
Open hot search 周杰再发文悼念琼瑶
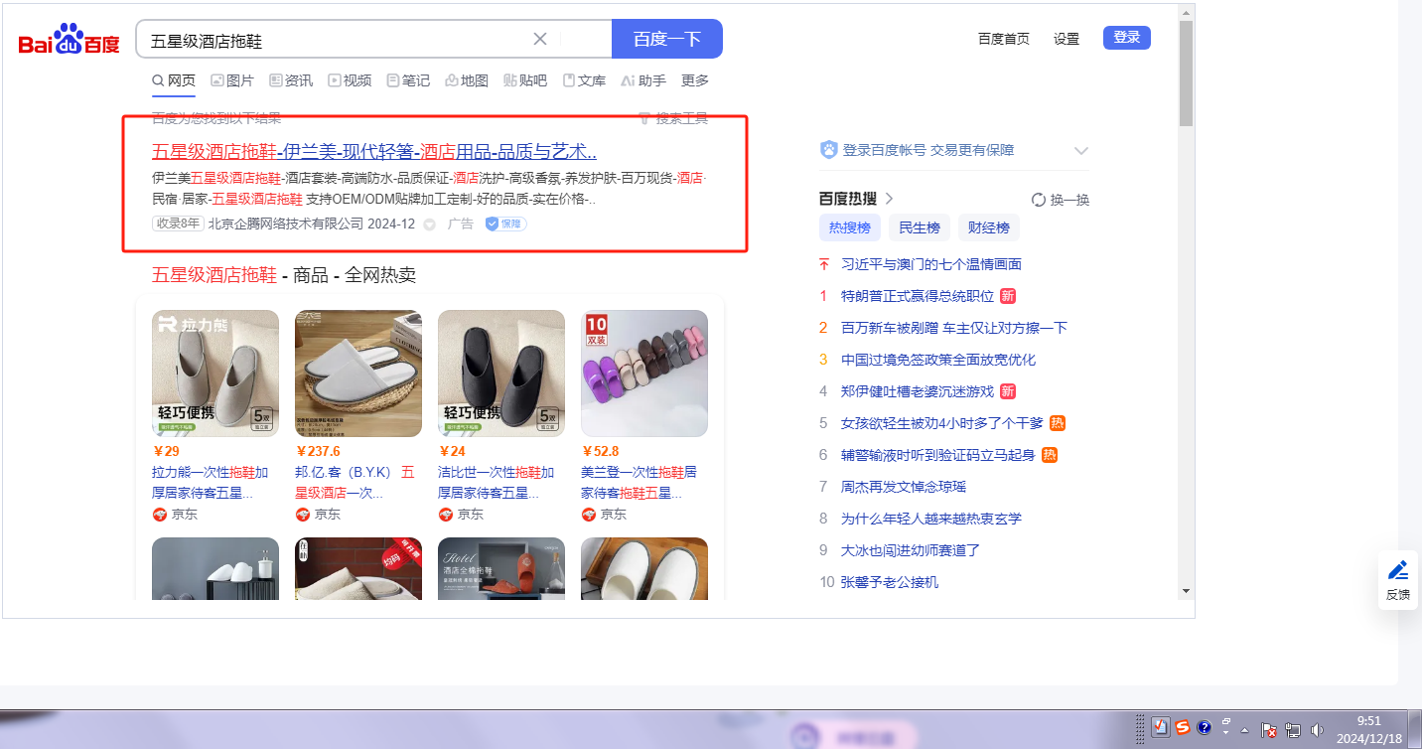[x=904, y=487]
